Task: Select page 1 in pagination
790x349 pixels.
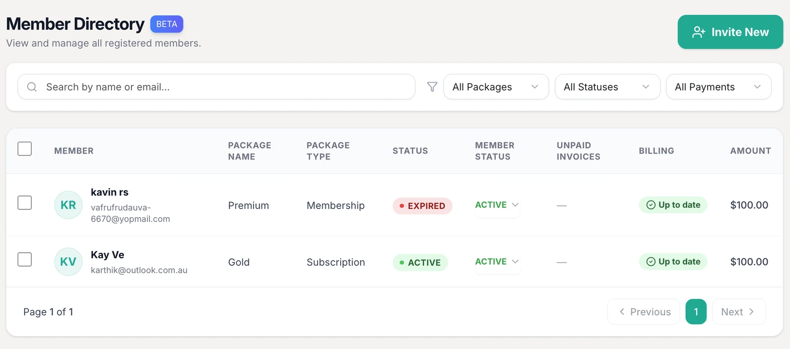Action: click(x=696, y=312)
